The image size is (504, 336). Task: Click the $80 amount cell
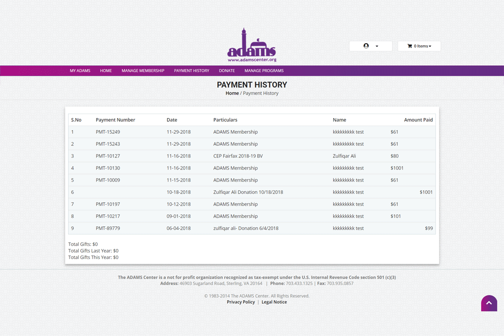point(395,156)
